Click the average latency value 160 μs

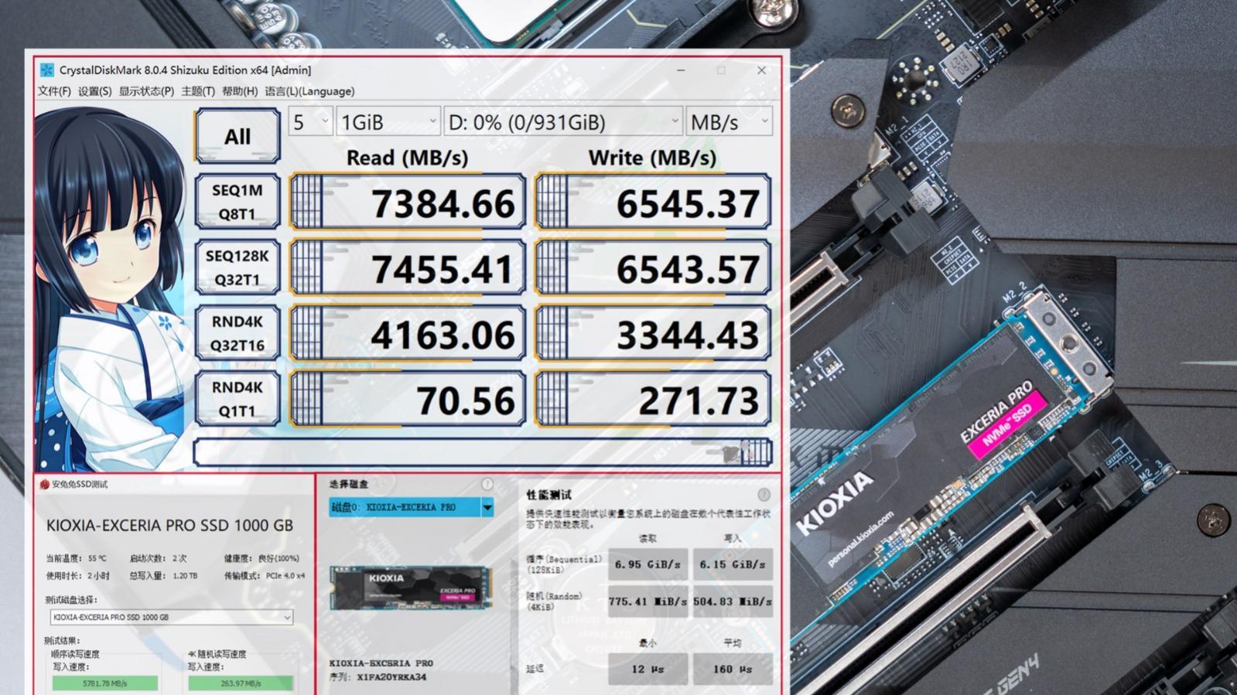click(733, 669)
